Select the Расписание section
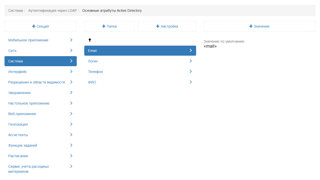Screen dimensions: 320x180 pos(18,156)
